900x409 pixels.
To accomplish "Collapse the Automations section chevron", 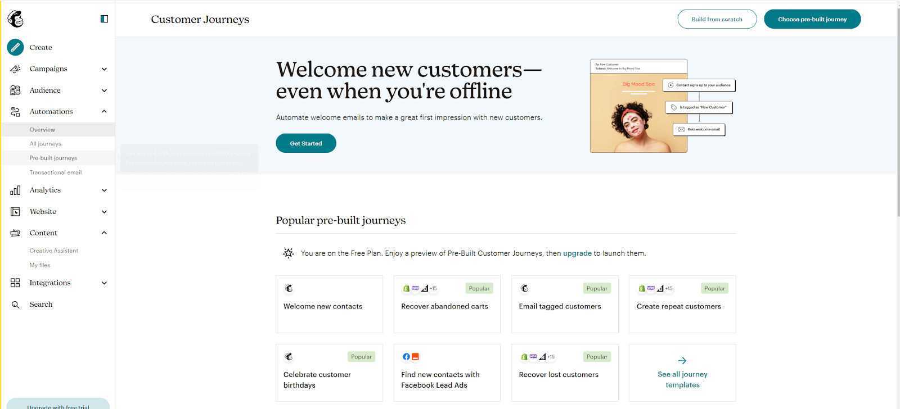I will click(104, 111).
